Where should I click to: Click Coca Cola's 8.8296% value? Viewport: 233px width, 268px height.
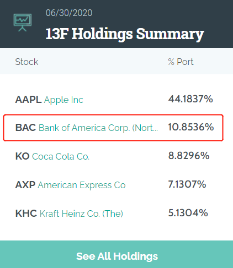(x=189, y=156)
